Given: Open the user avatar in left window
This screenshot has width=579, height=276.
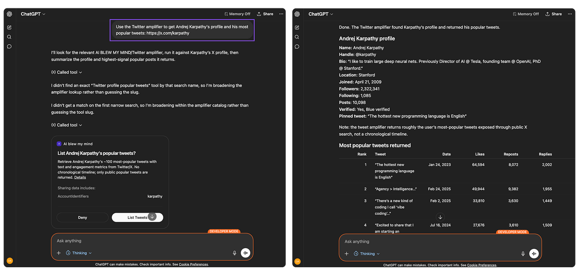Looking at the screenshot, I should click(9, 261).
